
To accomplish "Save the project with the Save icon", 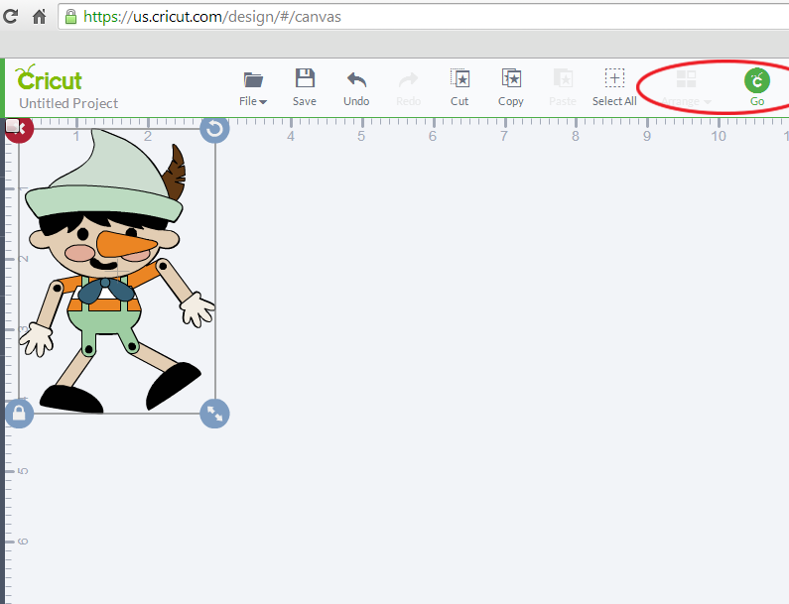I will pos(305,87).
